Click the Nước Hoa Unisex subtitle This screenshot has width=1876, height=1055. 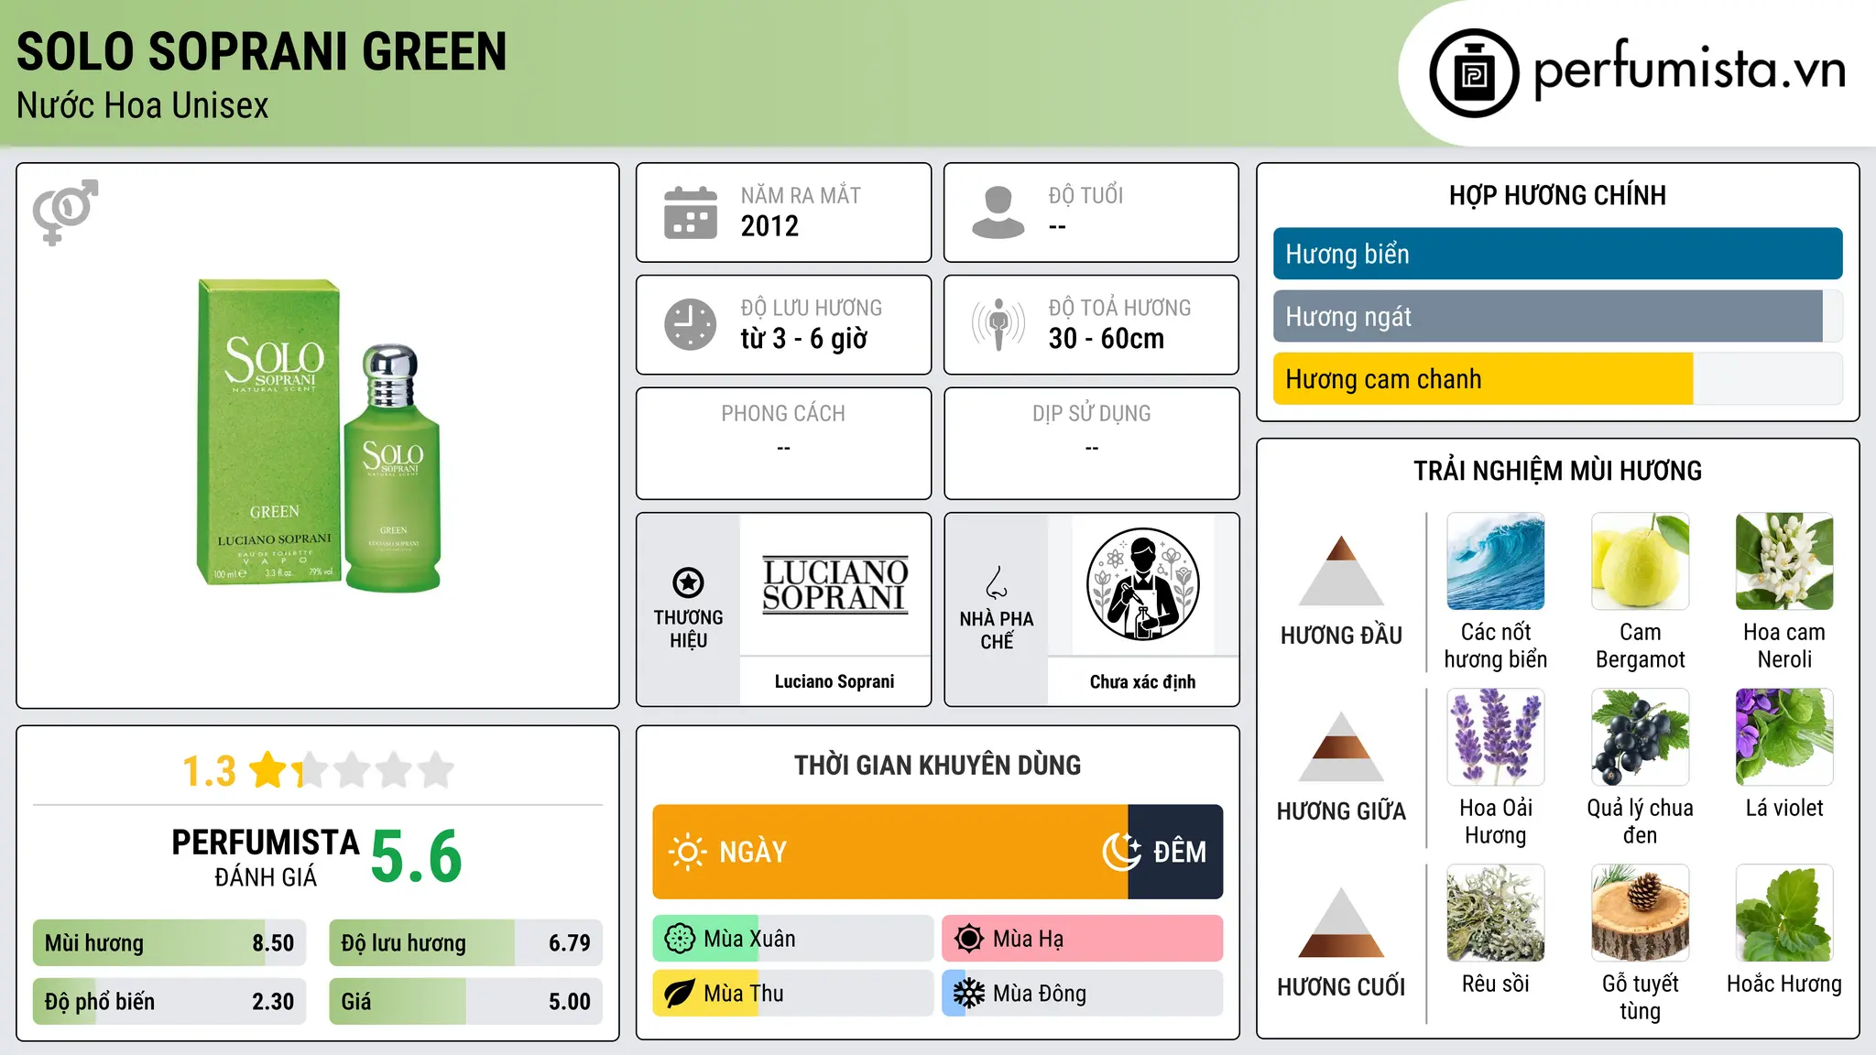click(142, 105)
